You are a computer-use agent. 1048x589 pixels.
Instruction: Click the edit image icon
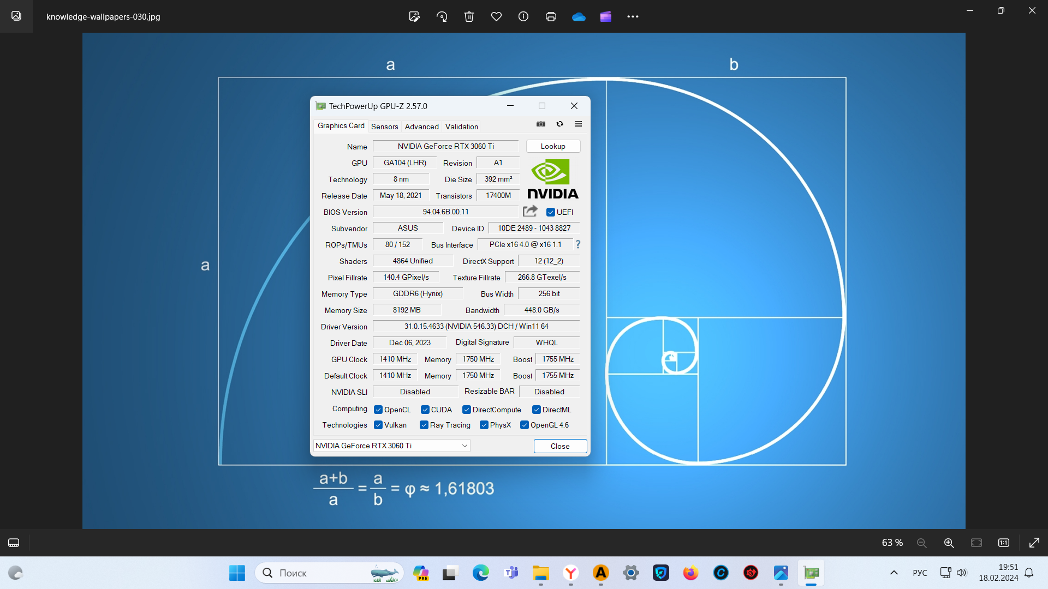click(x=414, y=16)
